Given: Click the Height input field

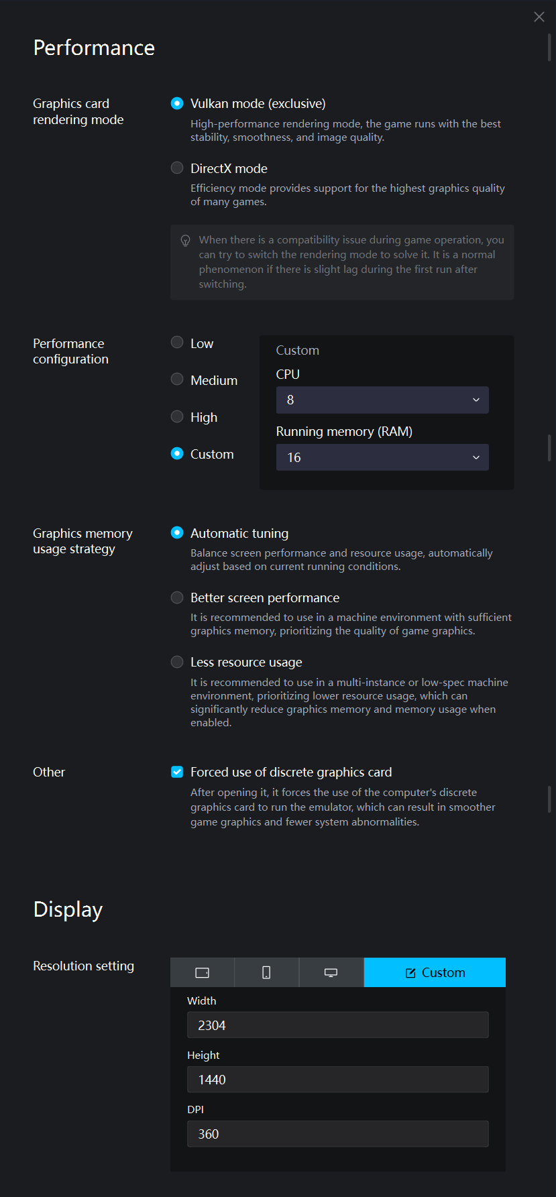Looking at the screenshot, I should pos(337,1080).
